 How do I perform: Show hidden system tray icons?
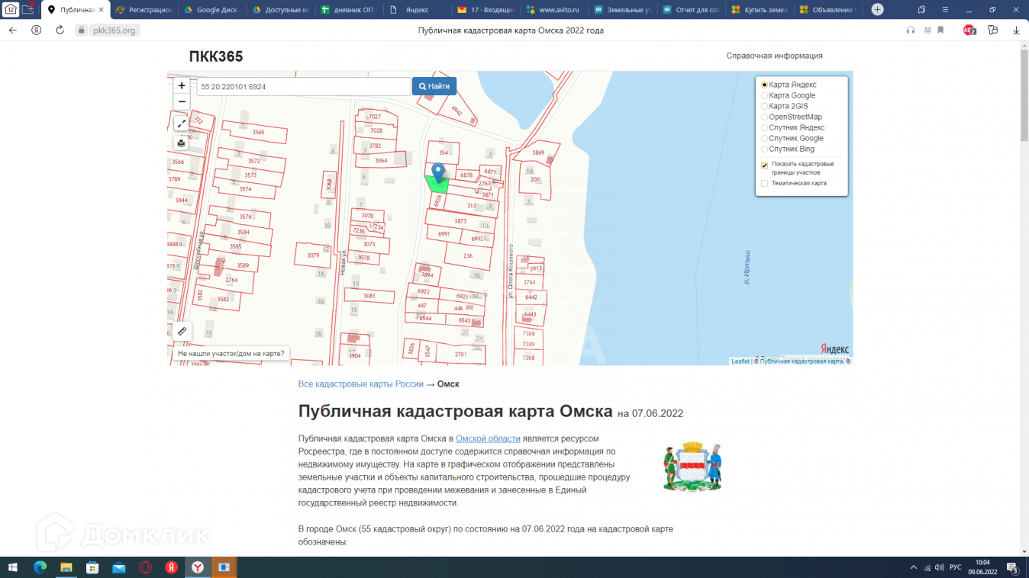[913, 568]
